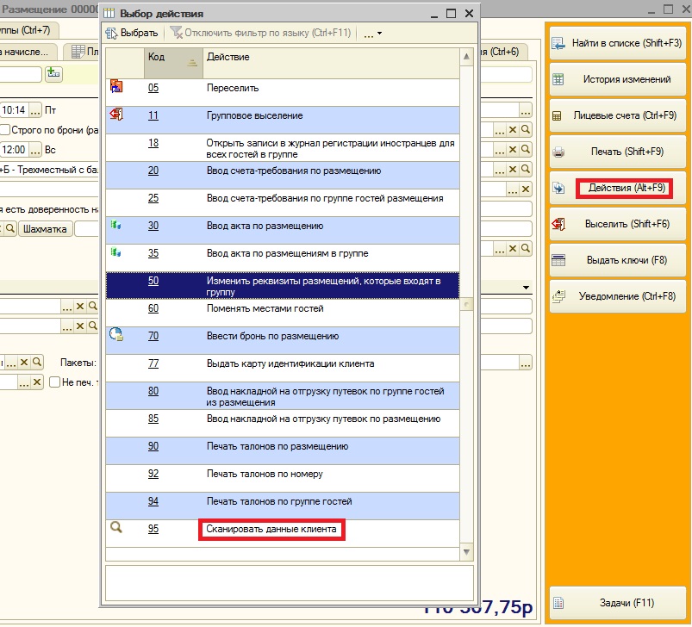Click the red door icon beside Выселить

[558, 224]
